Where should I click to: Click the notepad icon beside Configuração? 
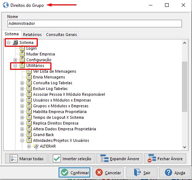(x=22, y=60)
